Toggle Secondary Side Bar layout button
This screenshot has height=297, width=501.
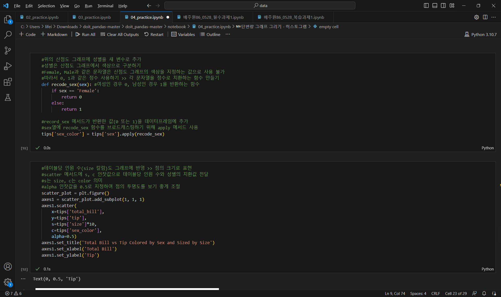coord(443,5)
